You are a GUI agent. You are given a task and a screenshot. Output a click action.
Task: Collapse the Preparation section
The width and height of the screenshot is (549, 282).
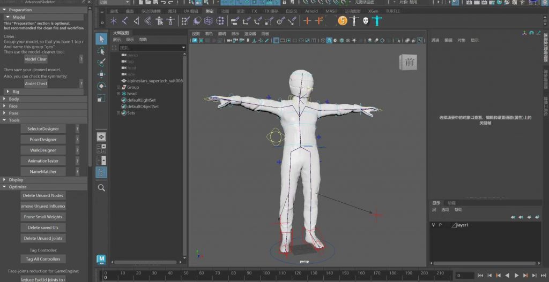tap(3, 10)
